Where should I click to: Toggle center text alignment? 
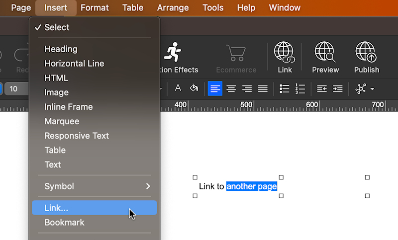click(x=231, y=88)
